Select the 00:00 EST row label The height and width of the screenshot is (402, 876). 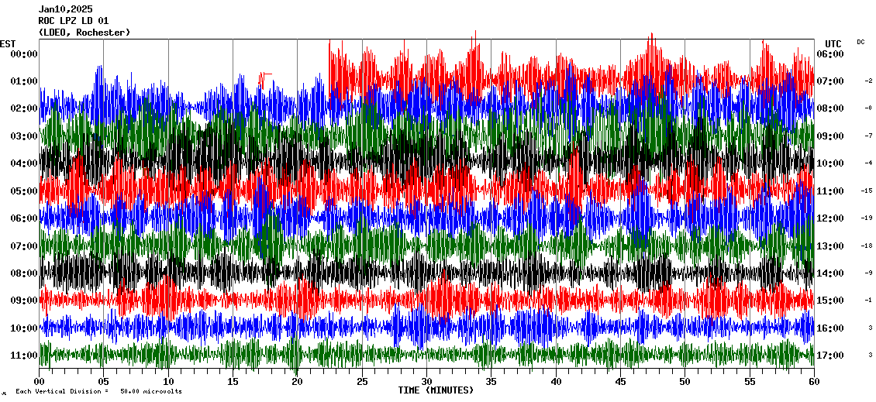(24, 54)
